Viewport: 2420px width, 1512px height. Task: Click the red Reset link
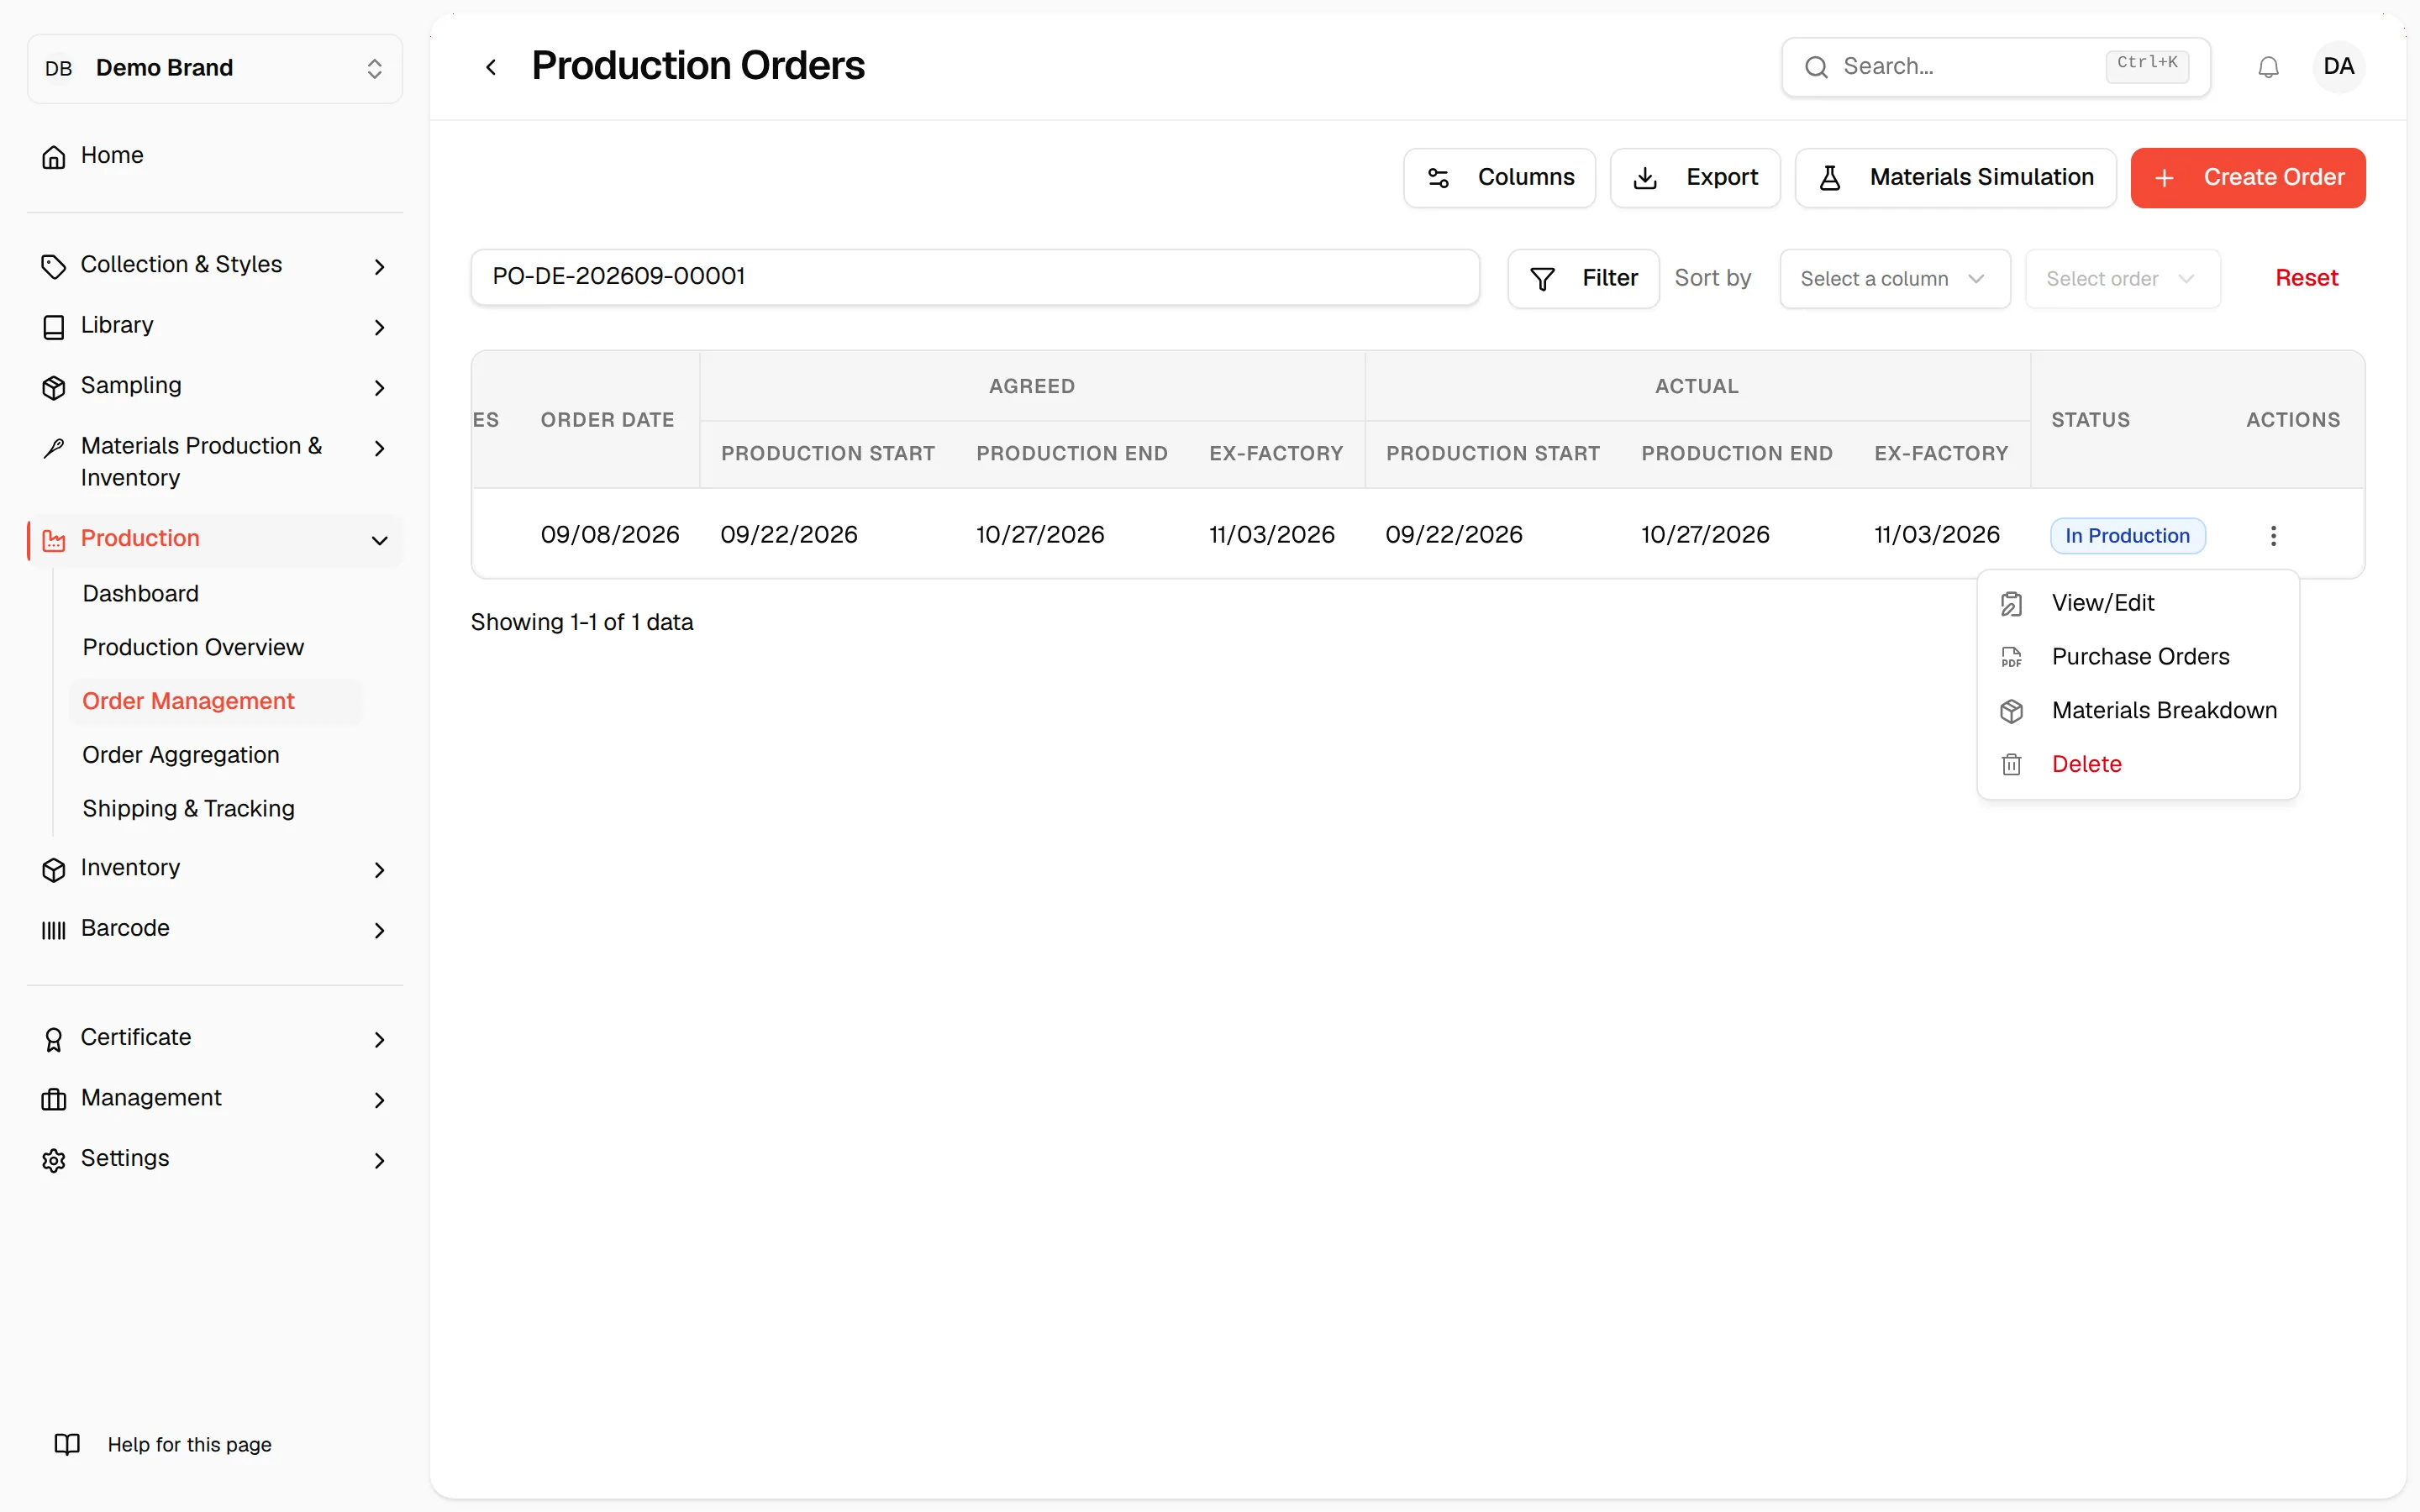click(x=2306, y=278)
